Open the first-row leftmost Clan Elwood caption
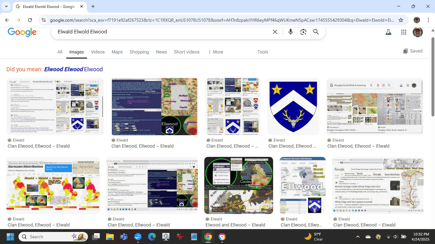 [39, 146]
